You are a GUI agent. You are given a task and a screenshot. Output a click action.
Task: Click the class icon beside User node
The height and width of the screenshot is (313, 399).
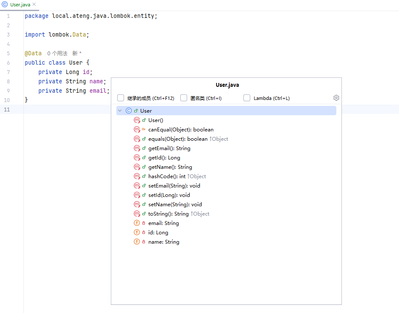129,111
